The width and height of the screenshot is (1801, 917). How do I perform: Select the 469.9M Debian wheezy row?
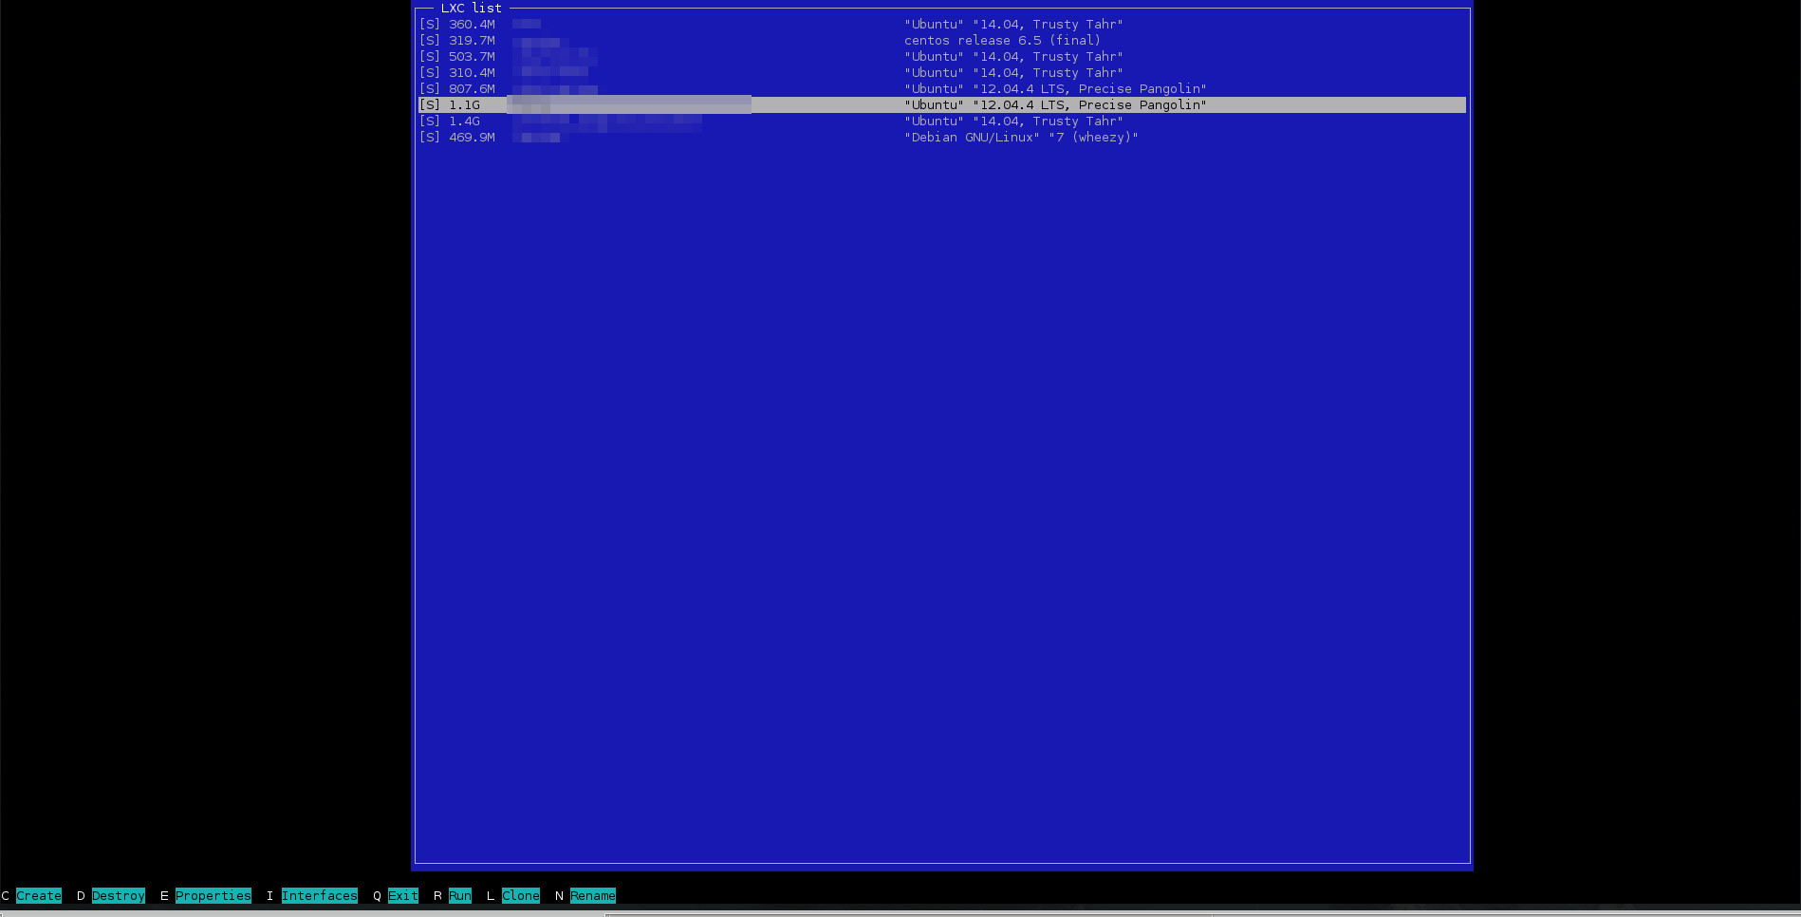coord(942,138)
